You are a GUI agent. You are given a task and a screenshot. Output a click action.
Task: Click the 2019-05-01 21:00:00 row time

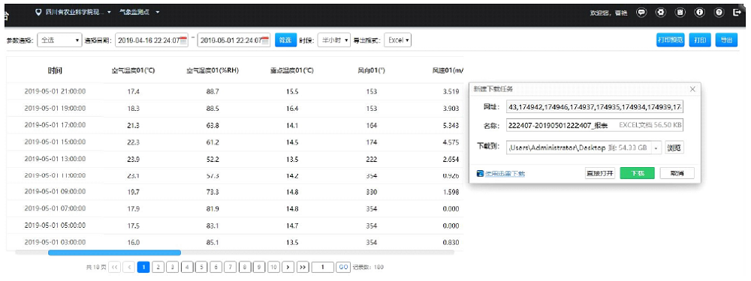(55, 91)
